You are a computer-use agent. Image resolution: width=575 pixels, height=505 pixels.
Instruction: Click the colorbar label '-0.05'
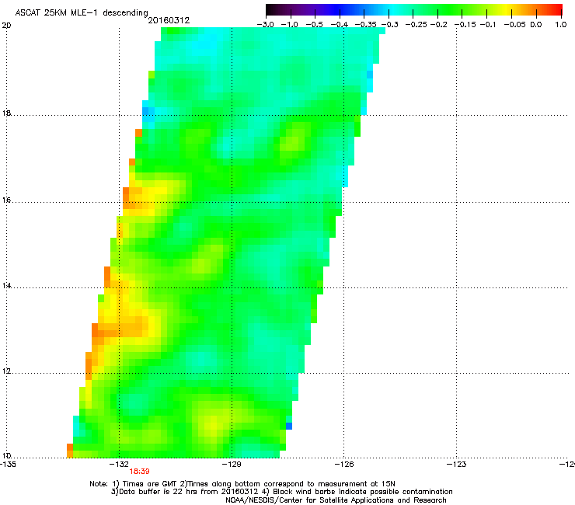tap(515, 25)
